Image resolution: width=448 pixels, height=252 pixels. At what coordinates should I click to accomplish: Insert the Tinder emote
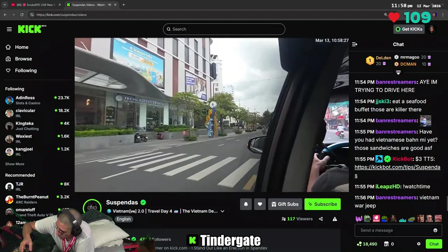(376, 219)
